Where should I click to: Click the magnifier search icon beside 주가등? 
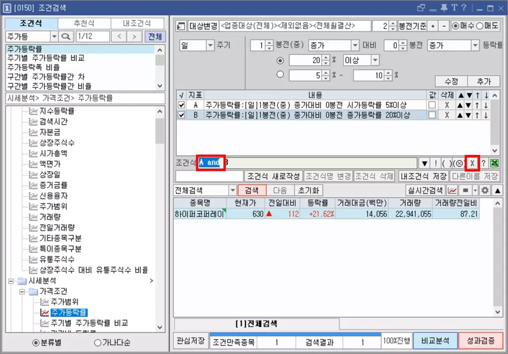(x=66, y=37)
